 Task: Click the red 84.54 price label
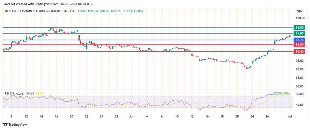click(299, 44)
